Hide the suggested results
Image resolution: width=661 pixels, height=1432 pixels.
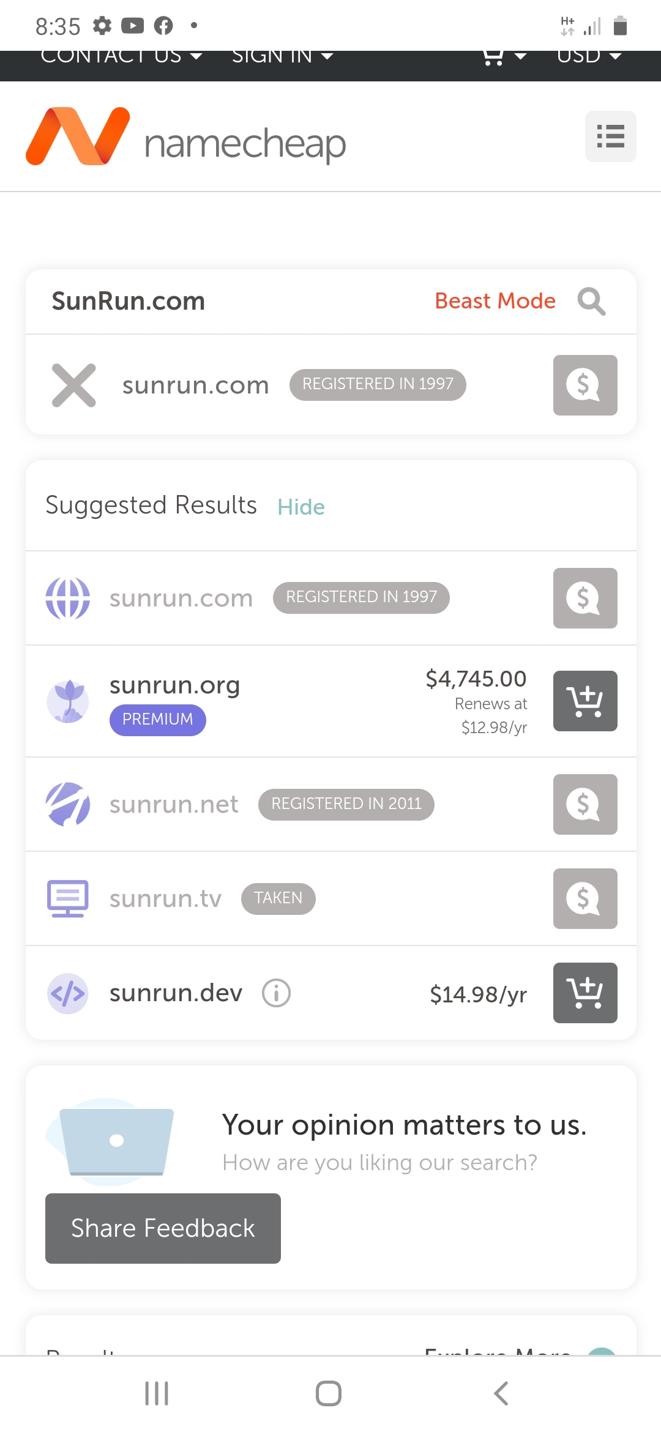click(x=301, y=507)
